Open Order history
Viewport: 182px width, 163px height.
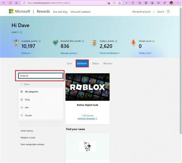27,131
